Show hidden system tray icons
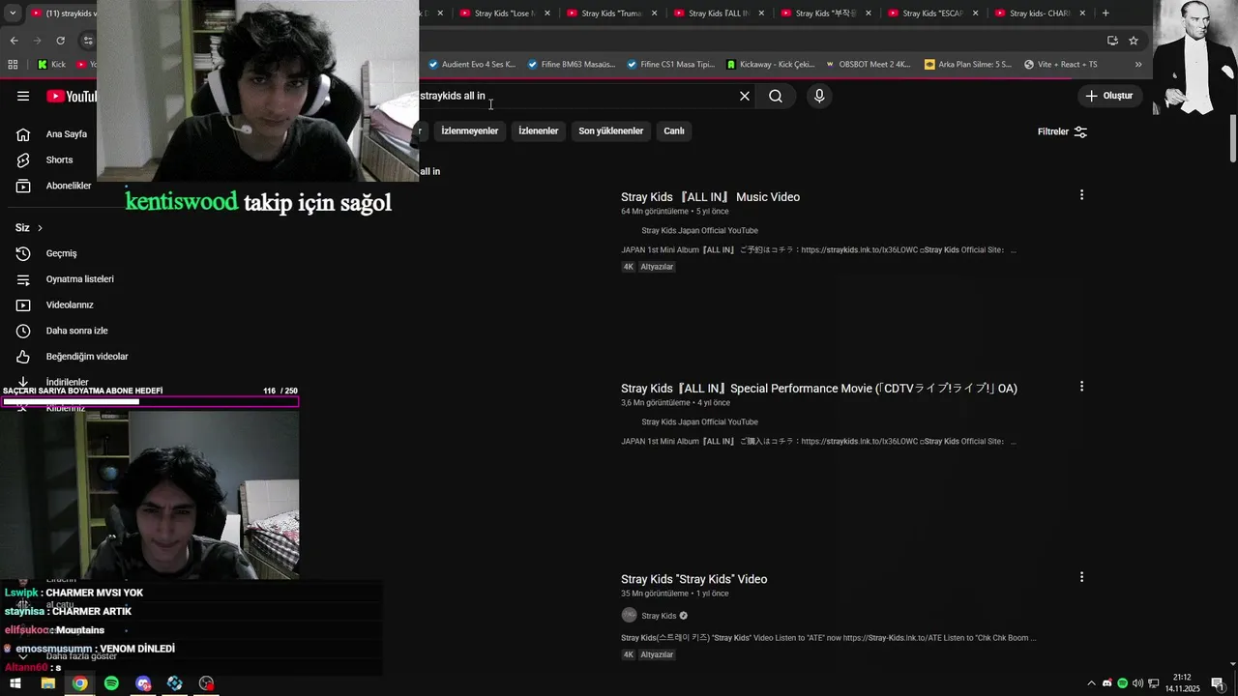The height and width of the screenshot is (696, 1238). [1092, 683]
